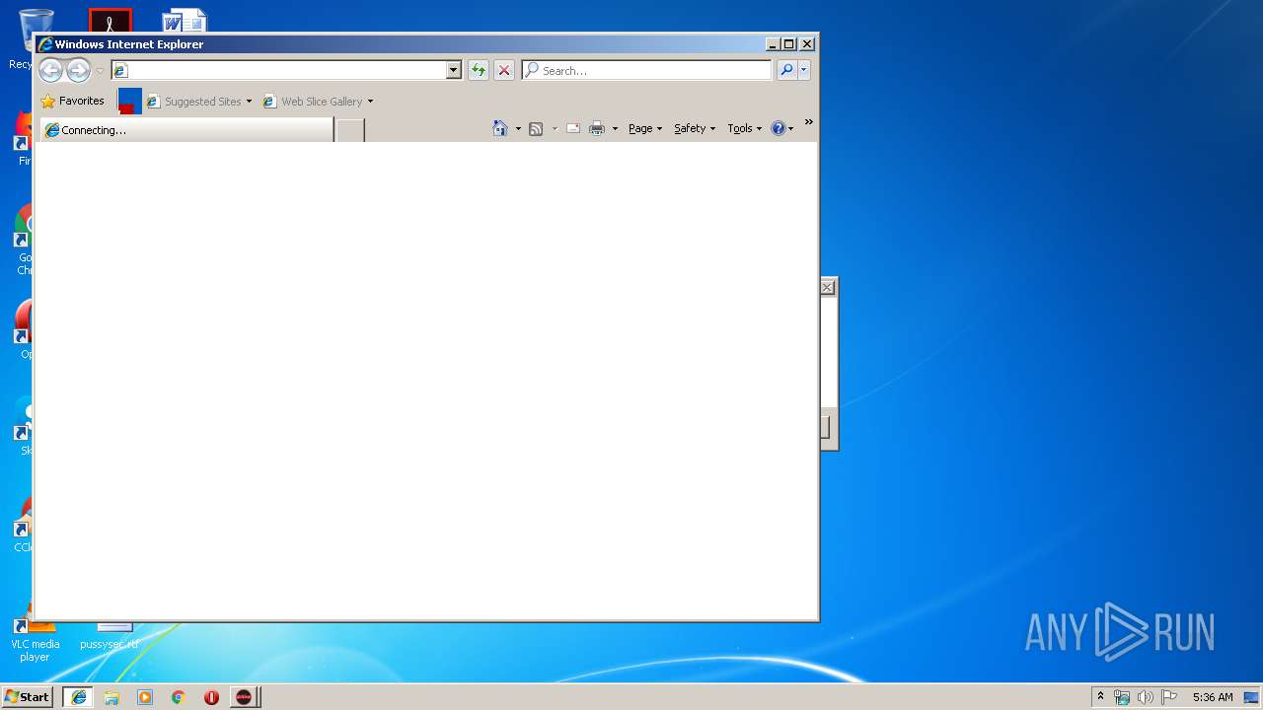Viewport: 1263px width, 710px height.
Task: Show hidden tray icons arrow
Action: (x=1101, y=696)
